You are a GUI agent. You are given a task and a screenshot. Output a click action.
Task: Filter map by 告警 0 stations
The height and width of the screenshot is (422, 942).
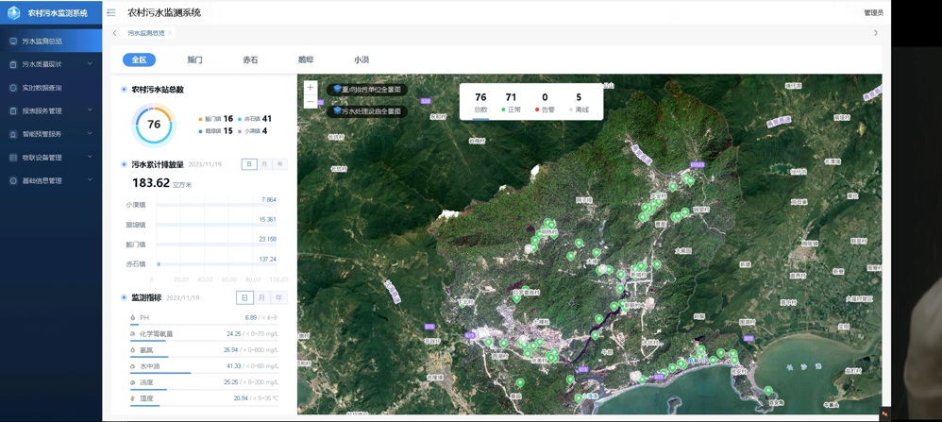tap(545, 103)
